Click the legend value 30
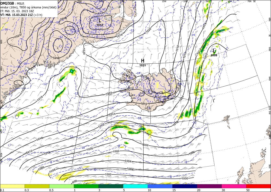The image size is (271, 192). (x=224, y=190)
